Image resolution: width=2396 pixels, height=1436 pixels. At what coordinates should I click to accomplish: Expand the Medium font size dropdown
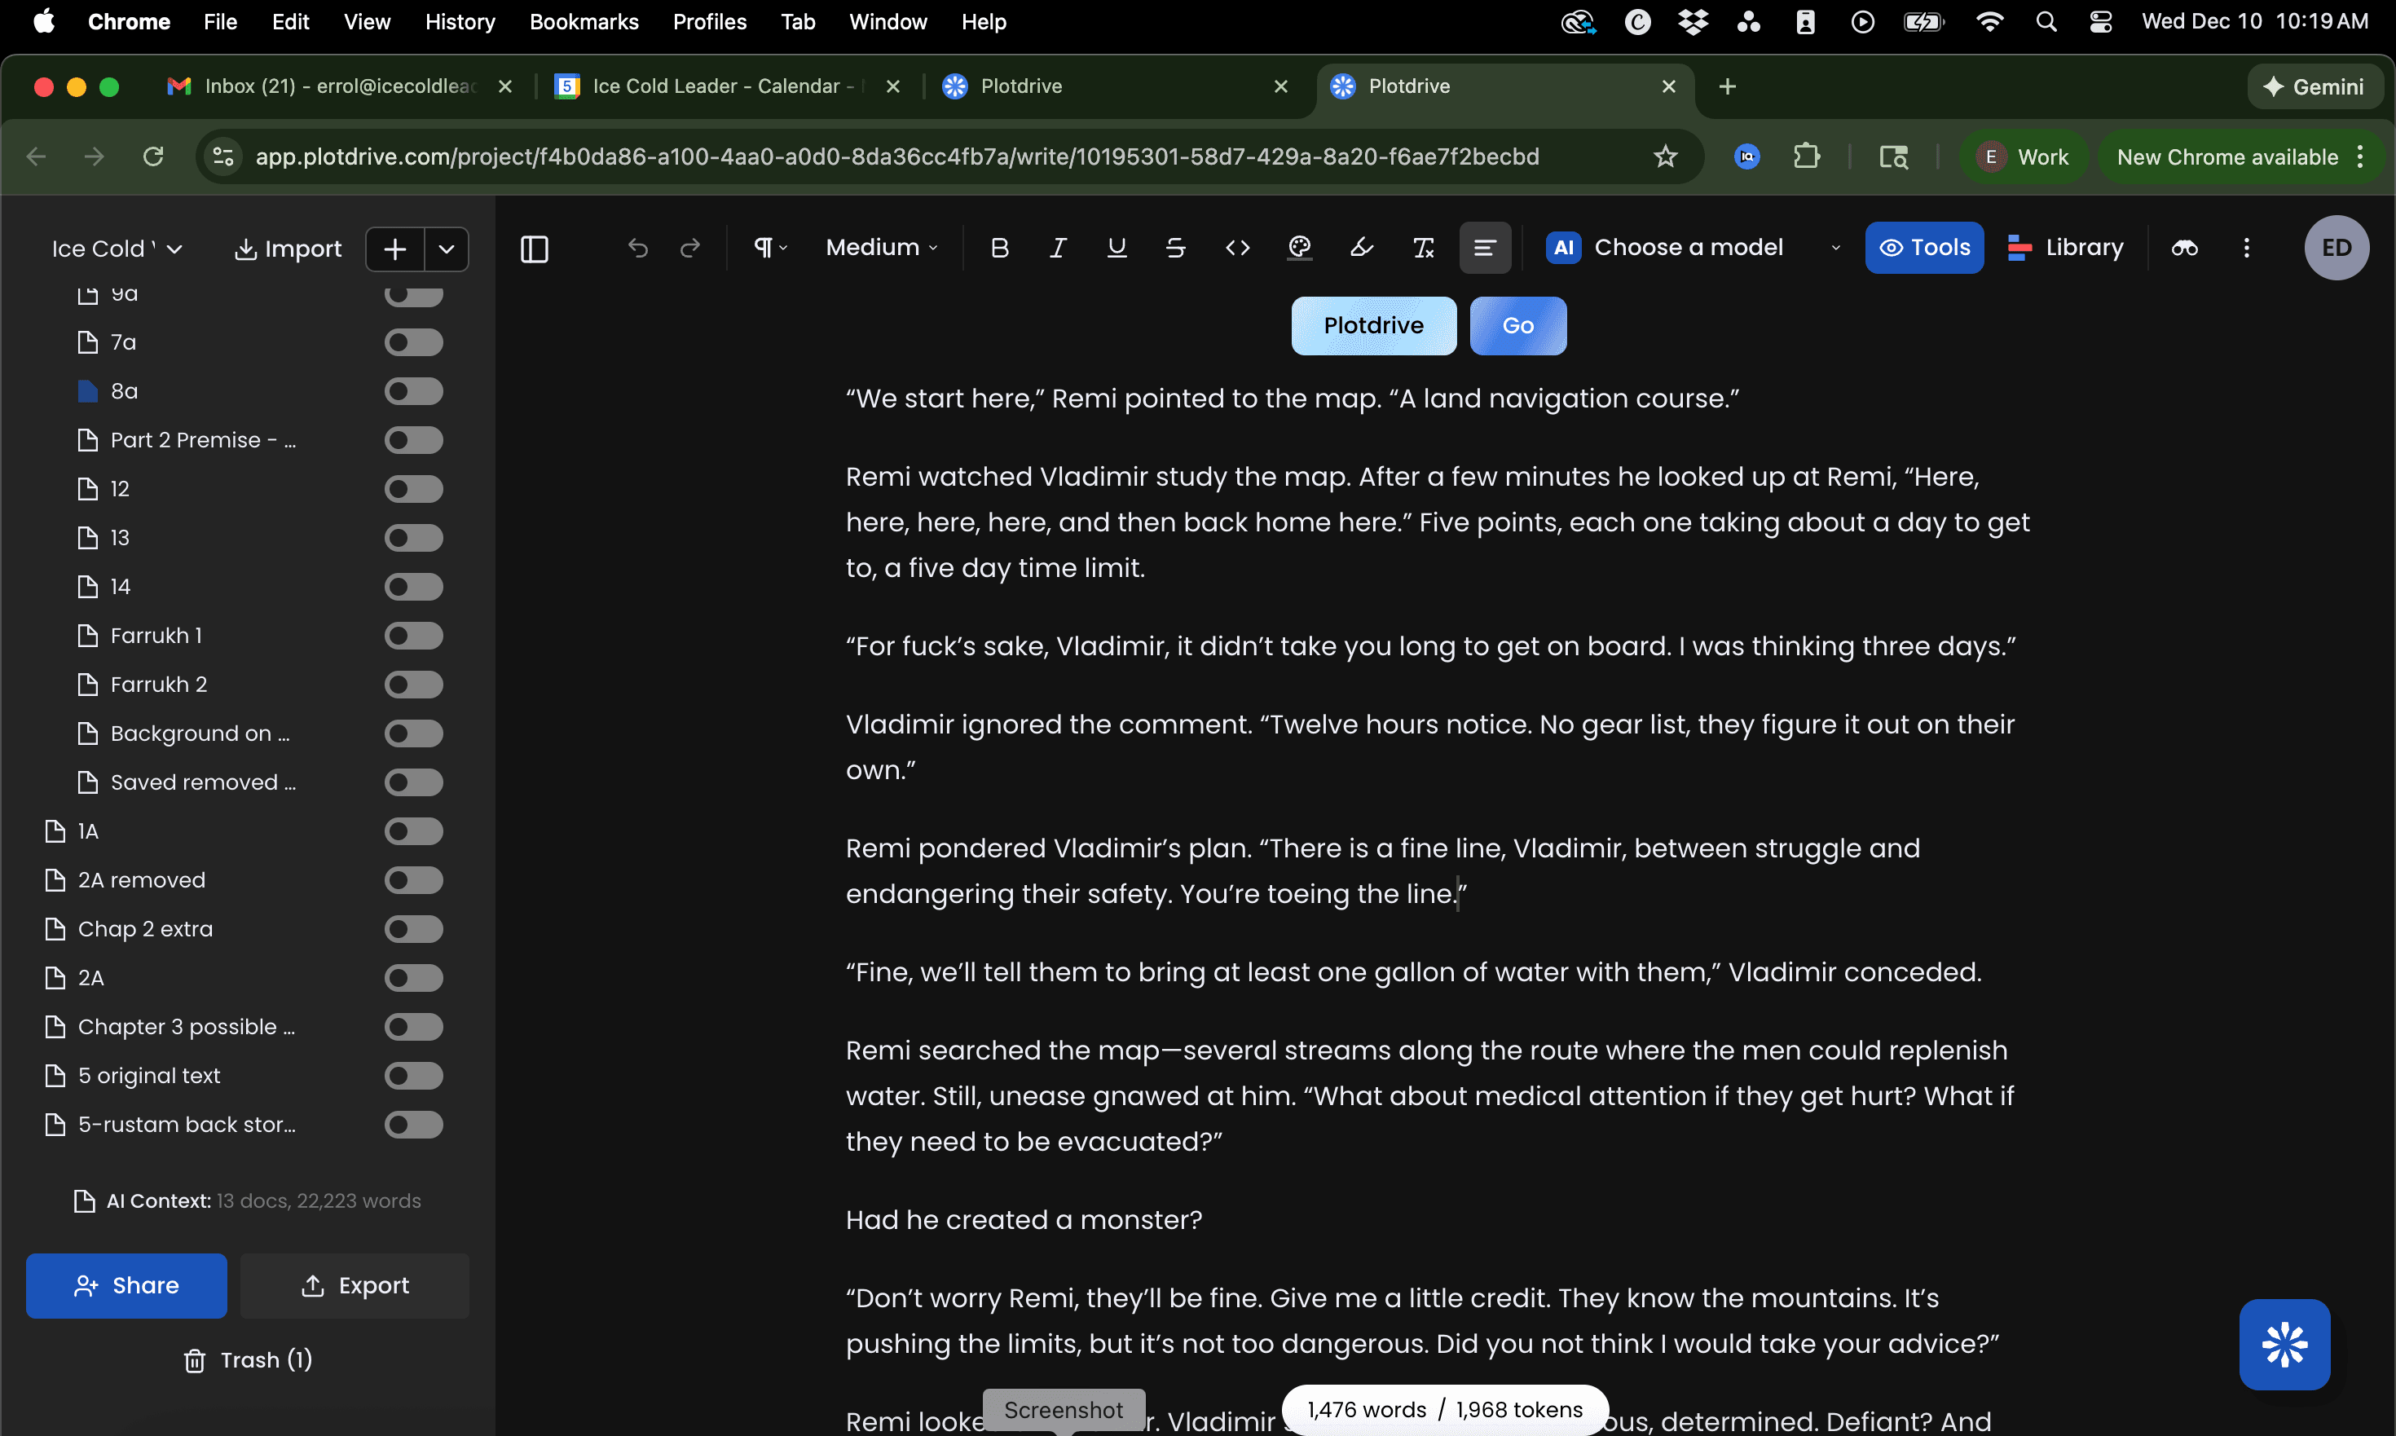[x=881, y=248]
